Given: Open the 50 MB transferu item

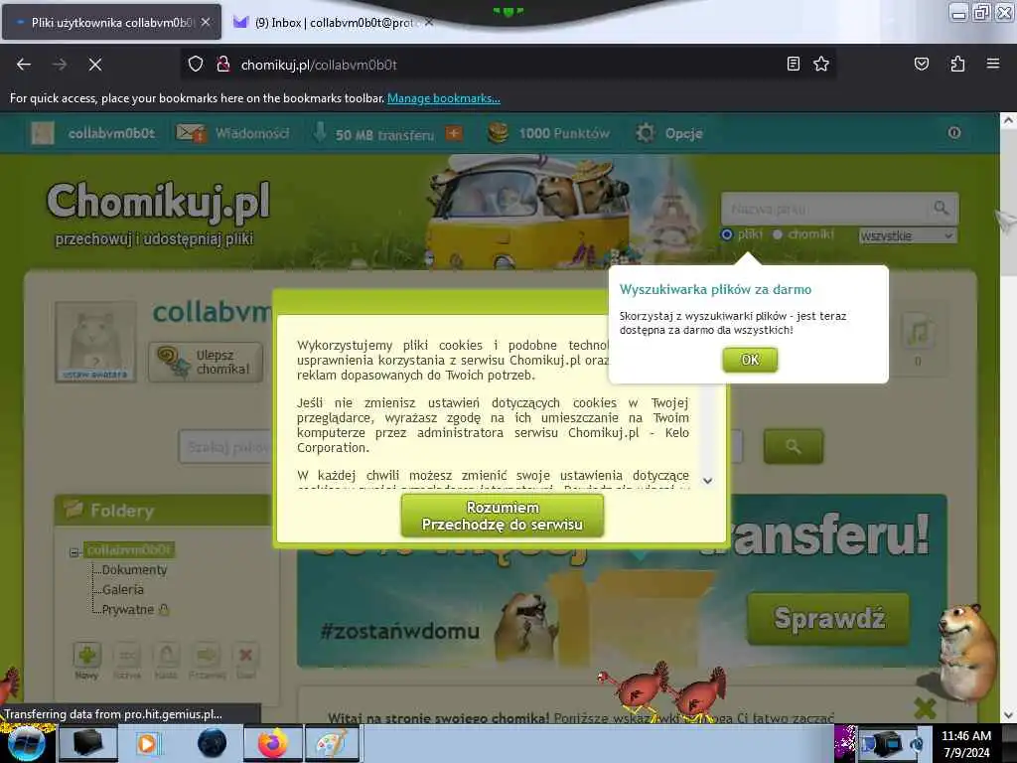Looking at the screenshot, I should 384,134.
